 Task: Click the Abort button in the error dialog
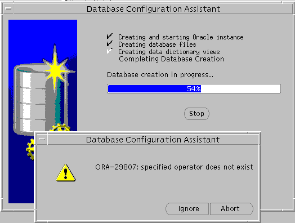click(x=231, y=209)
